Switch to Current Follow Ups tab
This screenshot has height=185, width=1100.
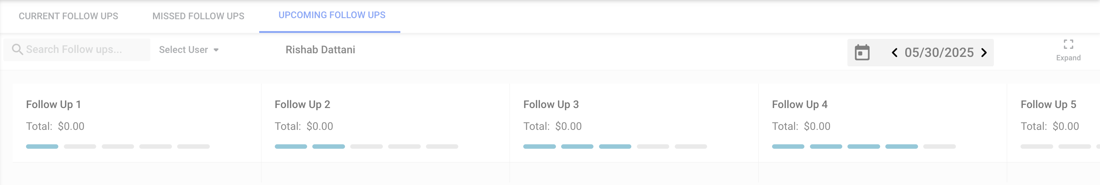(x=68, y=16)
